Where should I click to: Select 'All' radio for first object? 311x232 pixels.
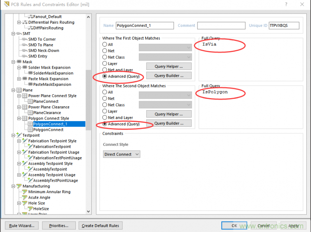105,45
